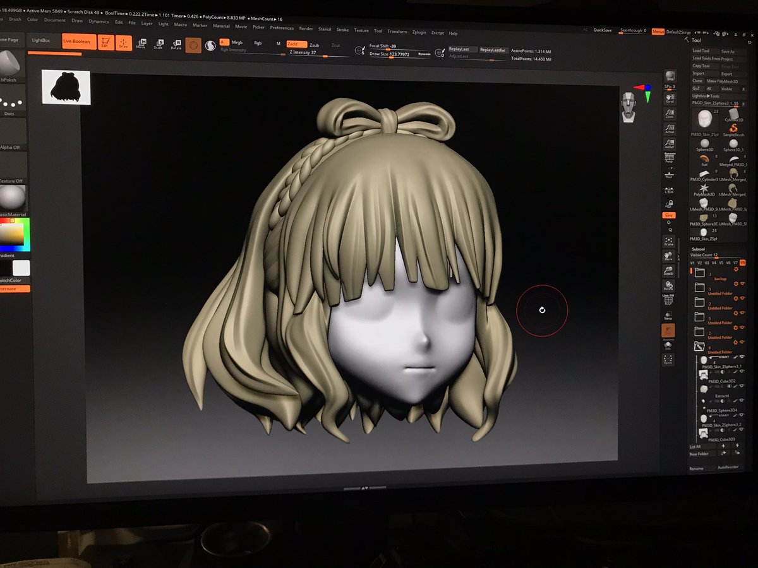Open the Stroke menu
Screen dimensions: 758x568
click(x=342, y=30)
